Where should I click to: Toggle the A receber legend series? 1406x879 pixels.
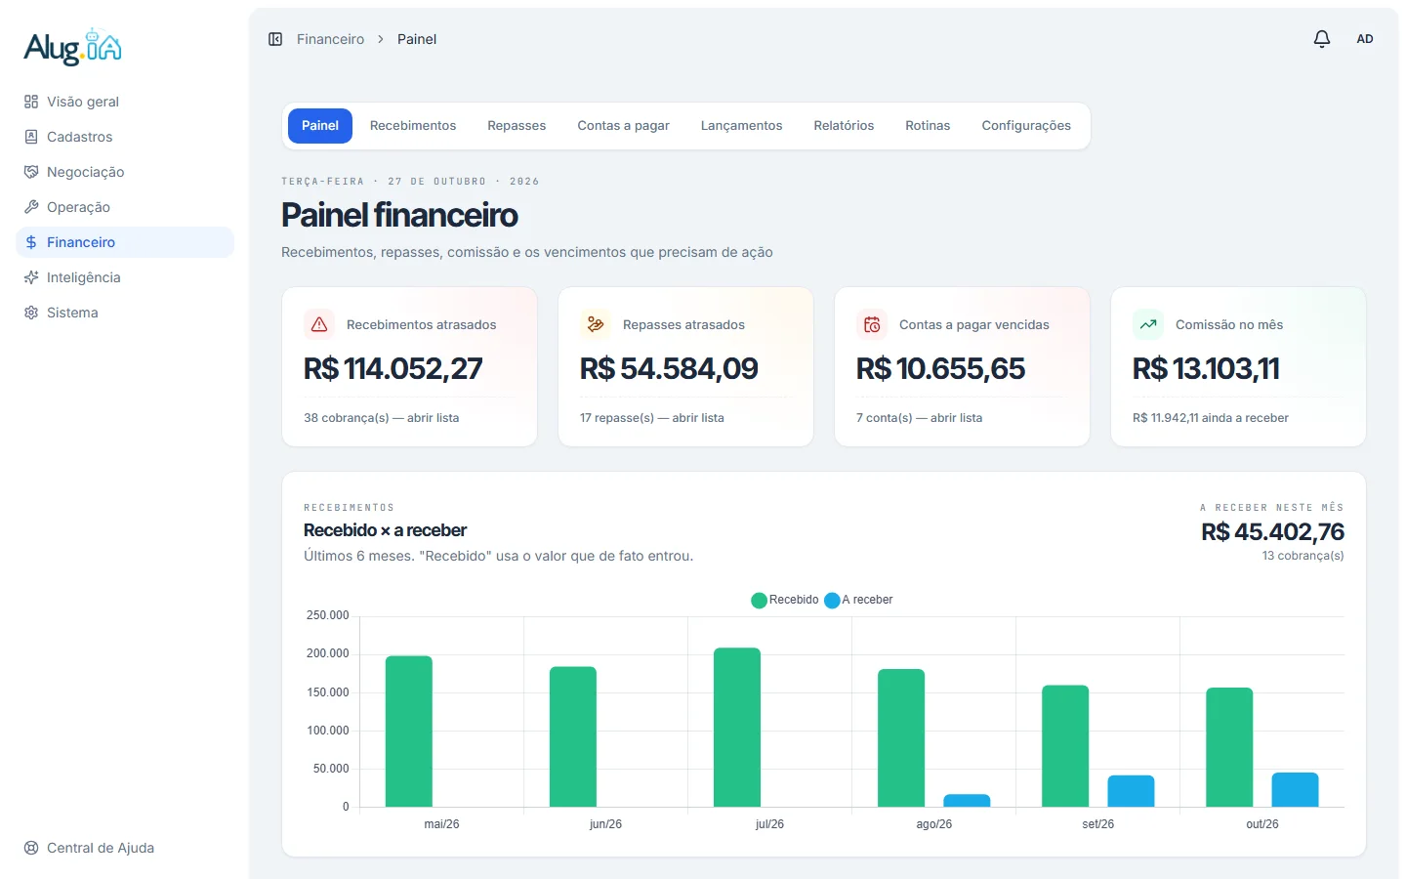[858, 600]
